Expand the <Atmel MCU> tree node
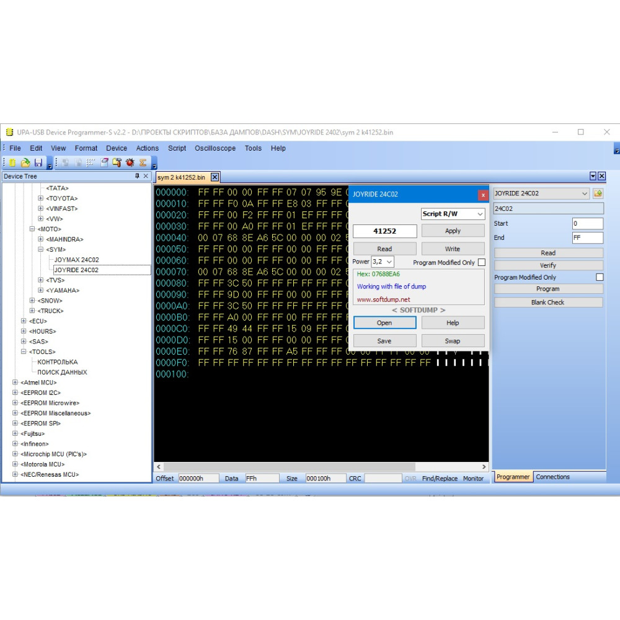Screen dimensions: 620x620 [15, 383]
